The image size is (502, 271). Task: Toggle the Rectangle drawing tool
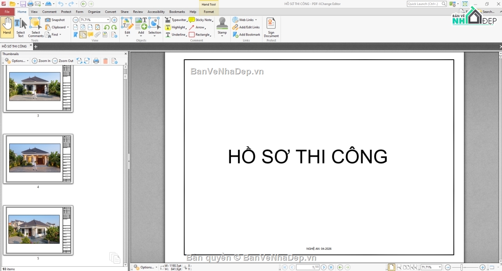click(200, 35)
